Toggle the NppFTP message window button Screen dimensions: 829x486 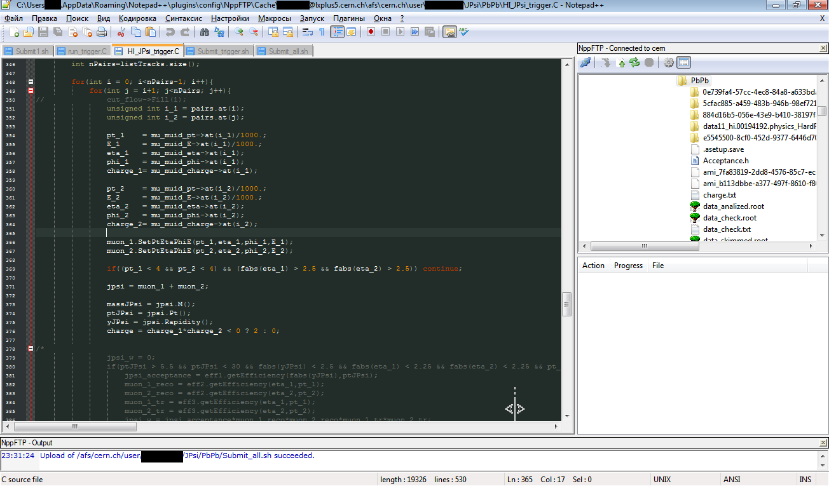pyautogui.click(x=683, y=62)
